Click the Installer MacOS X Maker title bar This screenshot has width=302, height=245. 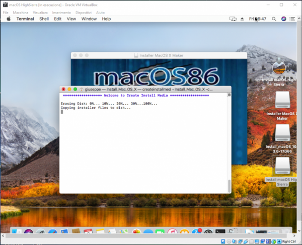click(159, 55)
